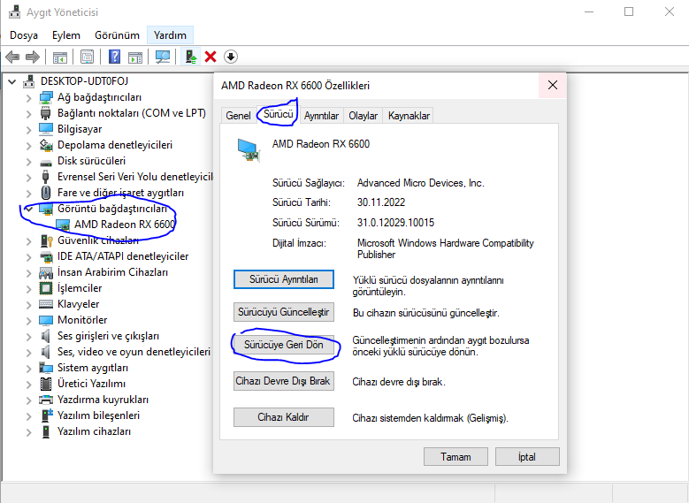This screenshot has height=503, width=689.
Task: Expand Ses, video ve oyun denetleyicileri
Action: (28, 353)
